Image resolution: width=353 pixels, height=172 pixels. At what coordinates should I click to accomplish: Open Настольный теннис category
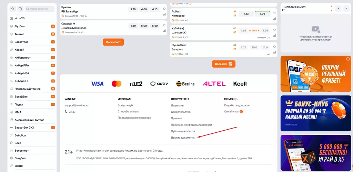click(32, 89)
